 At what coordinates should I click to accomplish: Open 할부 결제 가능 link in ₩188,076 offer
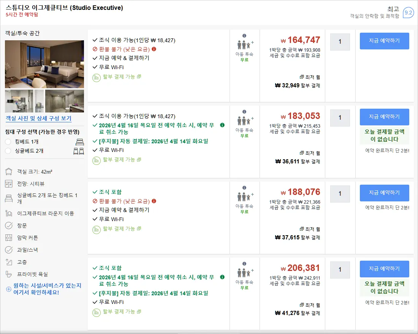122,228
